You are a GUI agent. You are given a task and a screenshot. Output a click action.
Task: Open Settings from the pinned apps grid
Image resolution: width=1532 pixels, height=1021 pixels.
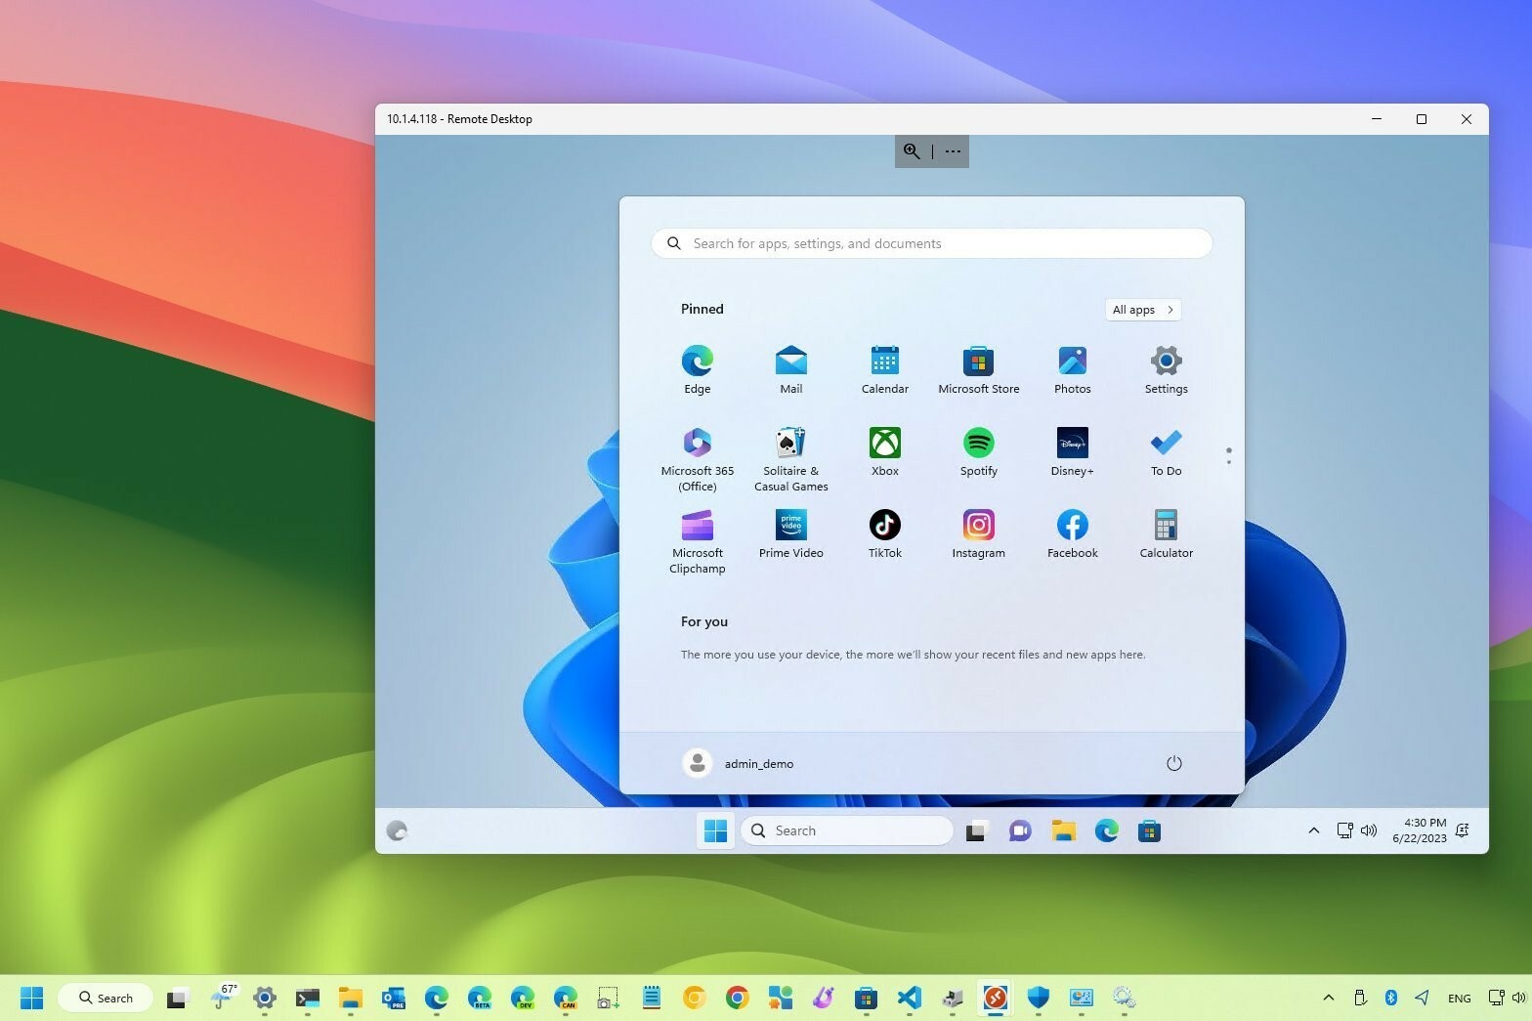(1166, 369)
